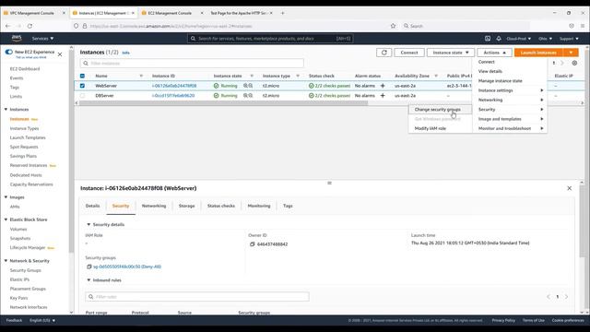Bookmark this page with star icon

coord(393,26)
